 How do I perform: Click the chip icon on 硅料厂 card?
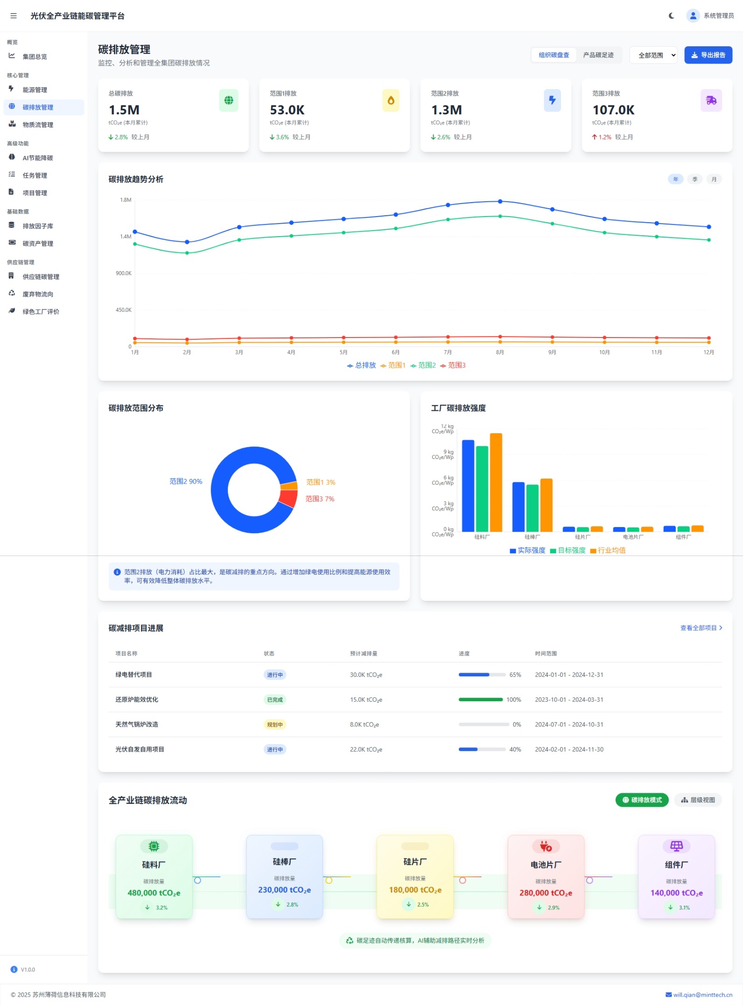[x=154, y=846]
